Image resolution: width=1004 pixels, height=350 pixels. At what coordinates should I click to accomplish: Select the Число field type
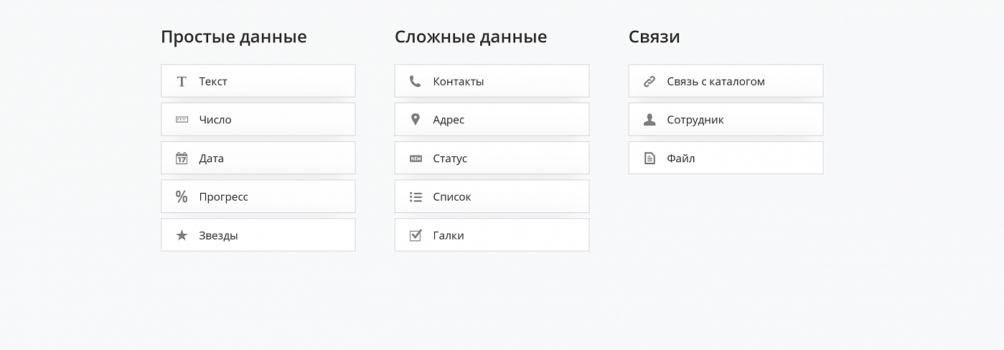258,119
